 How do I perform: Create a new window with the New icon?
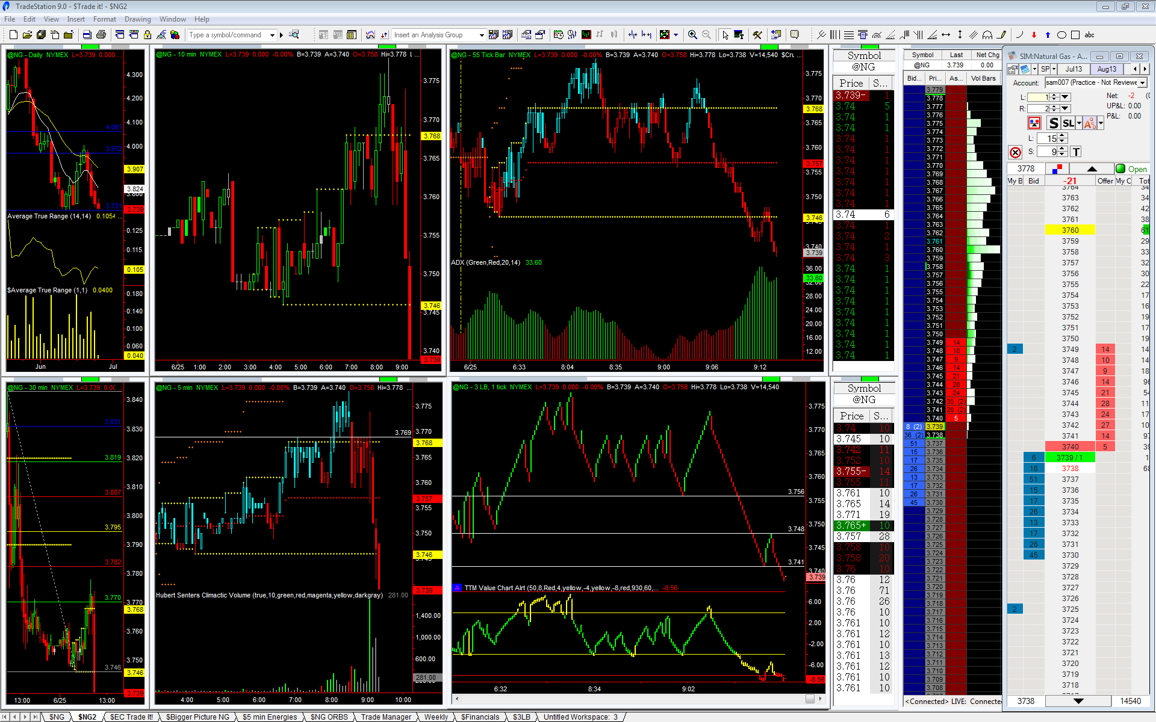(13, 35)
